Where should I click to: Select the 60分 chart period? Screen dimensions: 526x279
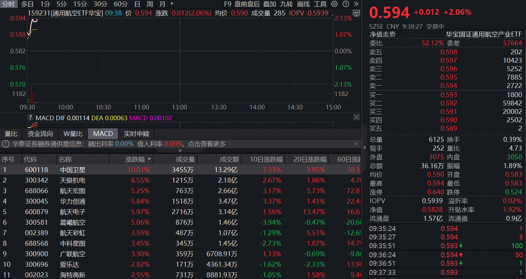[121, 4]
